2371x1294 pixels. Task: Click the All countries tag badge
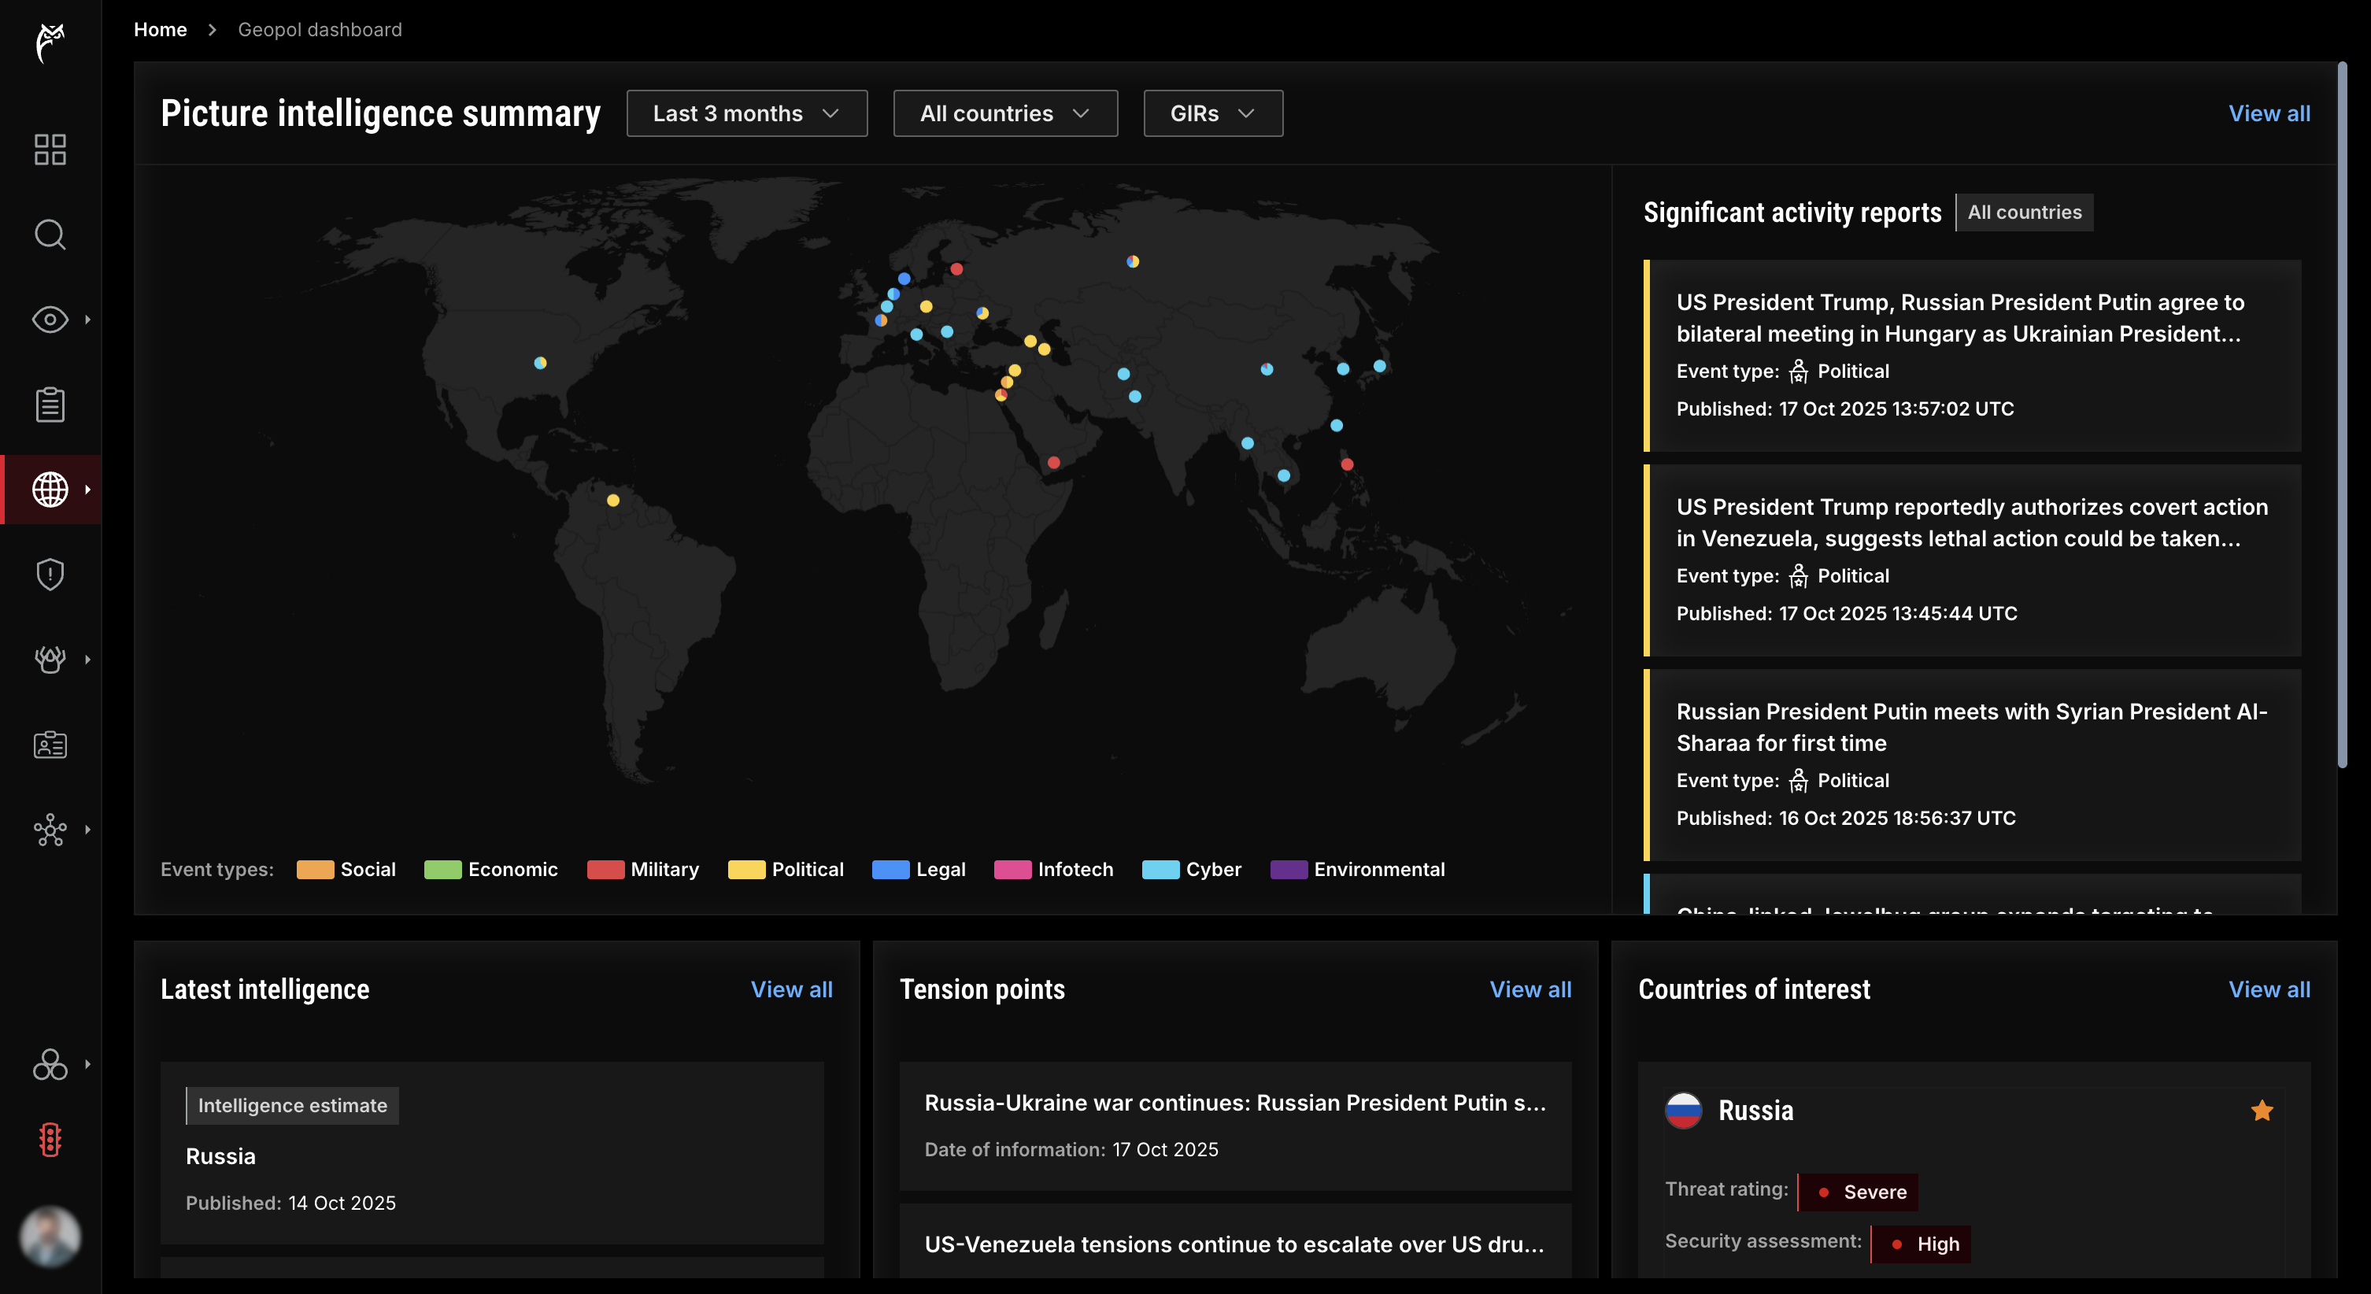pyautogui.click(x=2024, y=213)
